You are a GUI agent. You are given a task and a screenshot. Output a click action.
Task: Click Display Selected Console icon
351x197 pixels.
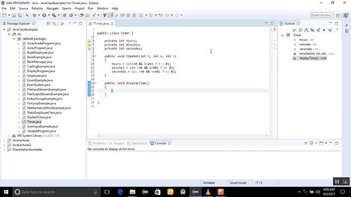(312, 143)
